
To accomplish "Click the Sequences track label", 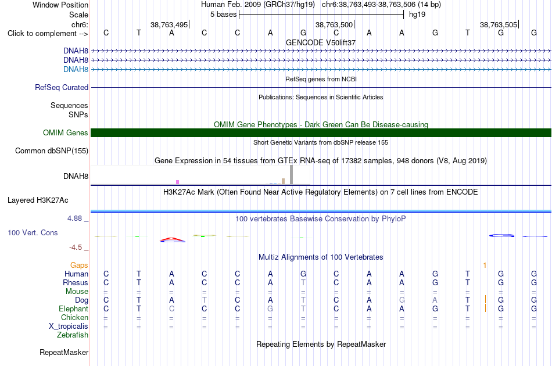I will tap(69, 105).
